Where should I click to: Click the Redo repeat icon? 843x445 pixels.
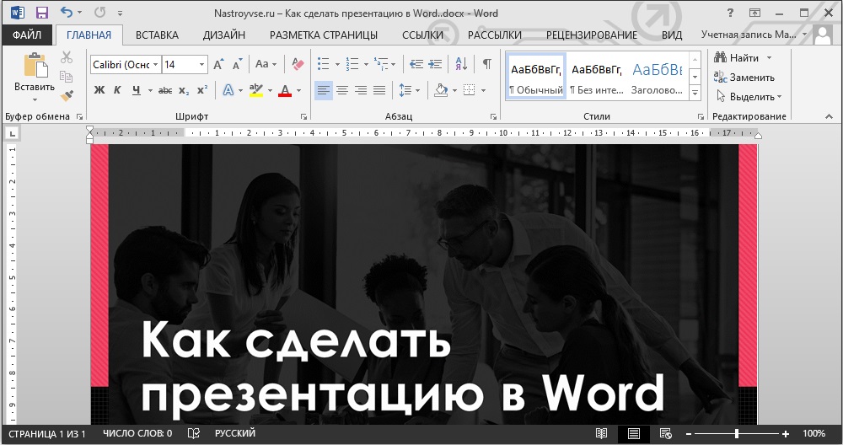tap(100, 13)
